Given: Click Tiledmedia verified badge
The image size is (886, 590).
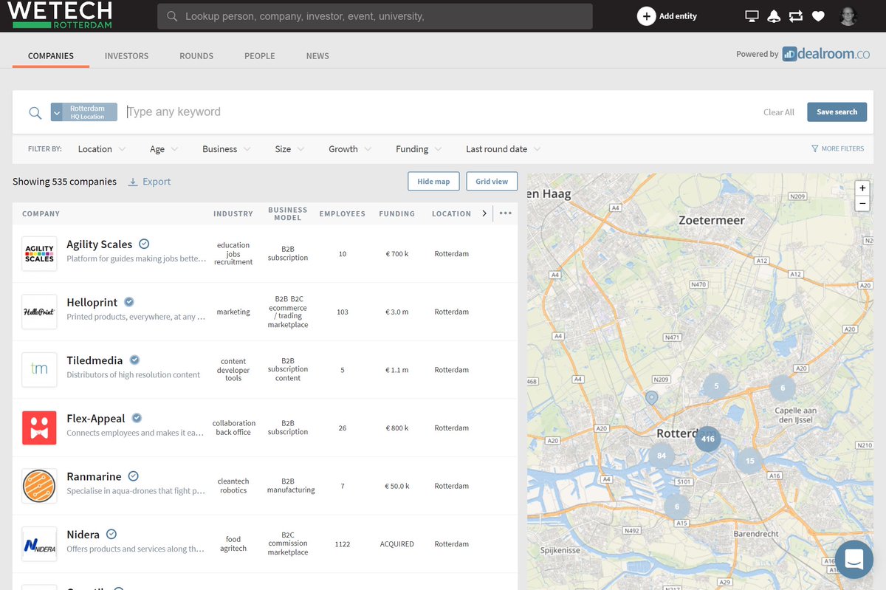Looking at the screenshot, I should pos(134,360).
